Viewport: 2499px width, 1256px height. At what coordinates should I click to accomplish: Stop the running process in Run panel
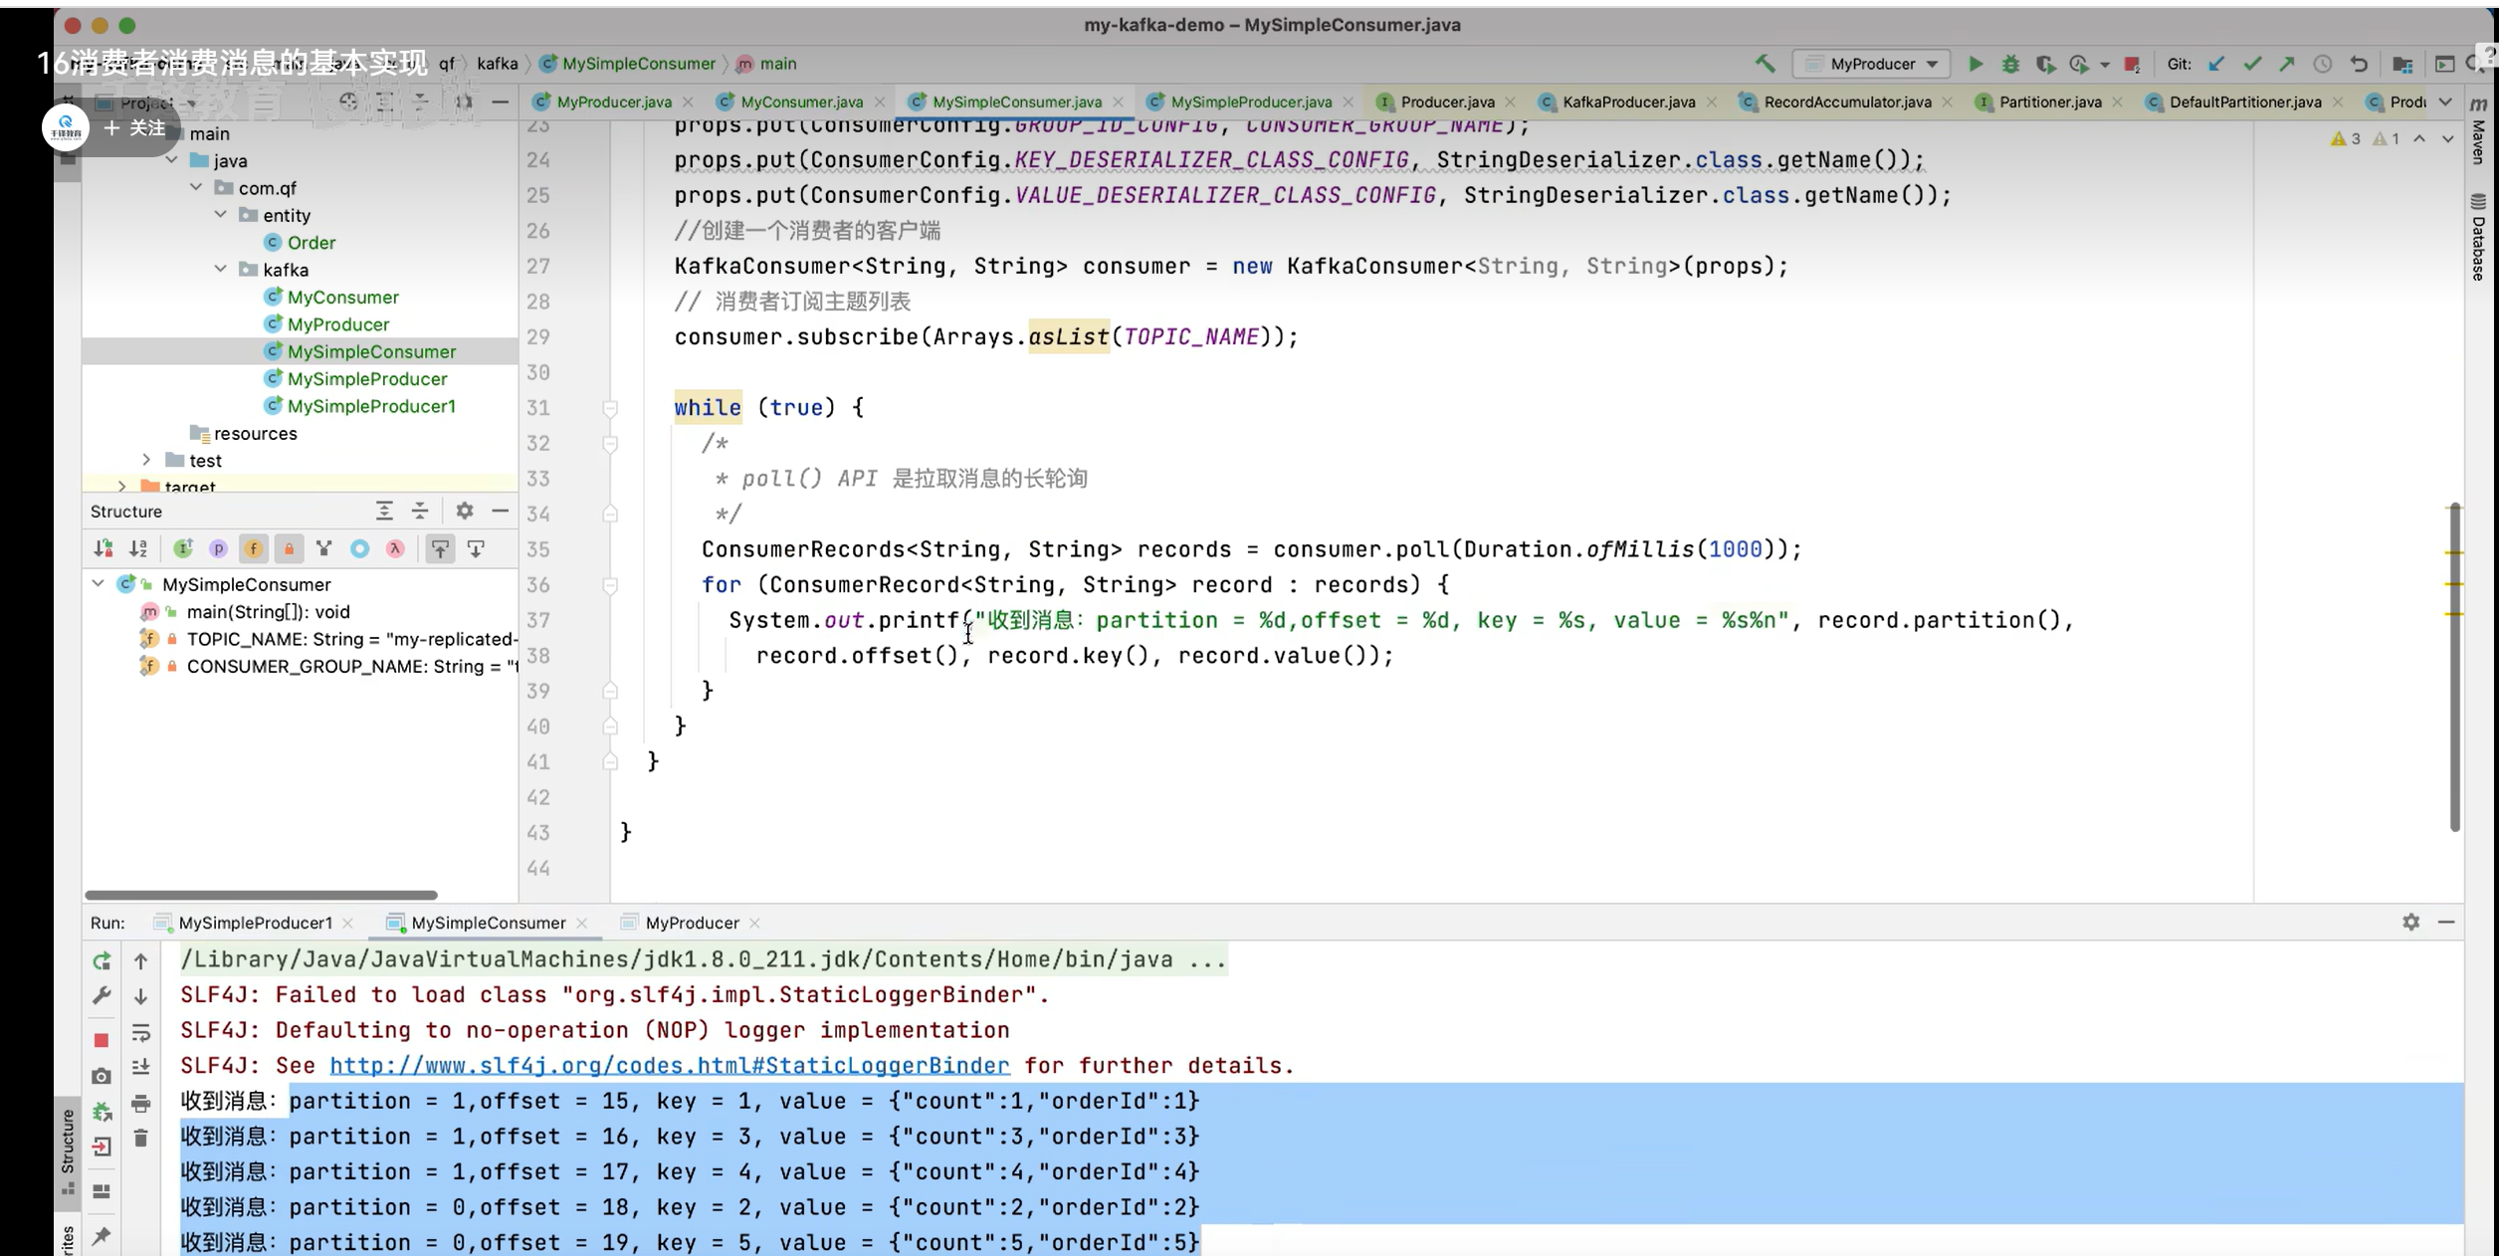(101, 1040)
